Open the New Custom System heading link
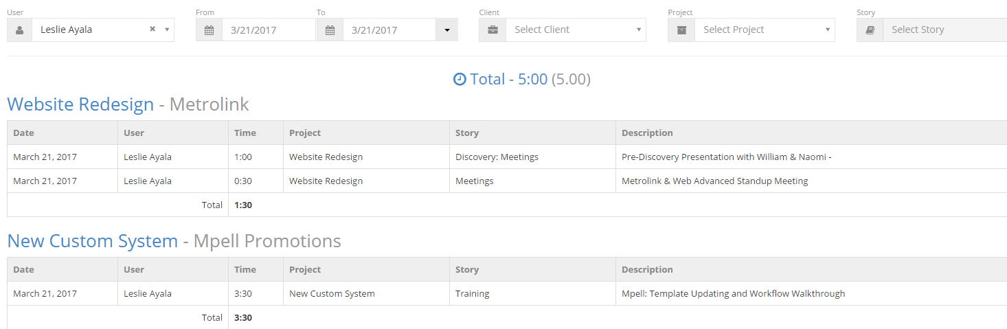Screen dimensions: 1007x329 point(93,241)
